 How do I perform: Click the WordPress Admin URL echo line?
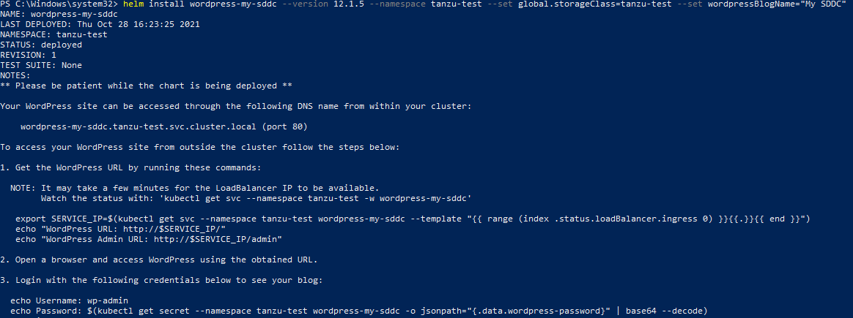pos(148,239)
